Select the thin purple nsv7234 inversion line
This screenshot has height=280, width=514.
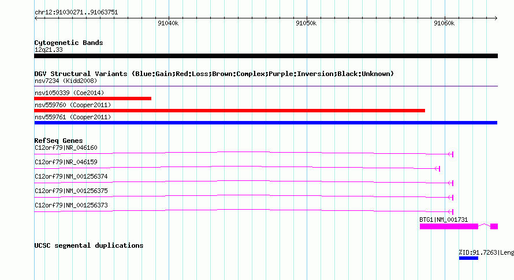pyautogui.click(x=266, y=86)
